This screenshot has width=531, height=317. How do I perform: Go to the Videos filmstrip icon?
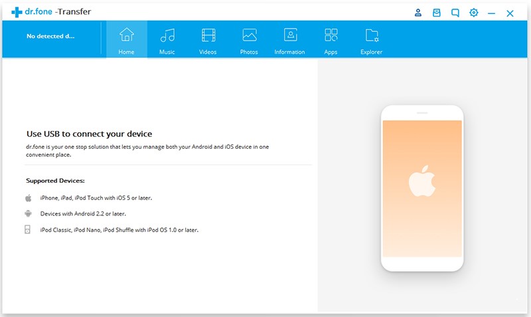(208, 35)
